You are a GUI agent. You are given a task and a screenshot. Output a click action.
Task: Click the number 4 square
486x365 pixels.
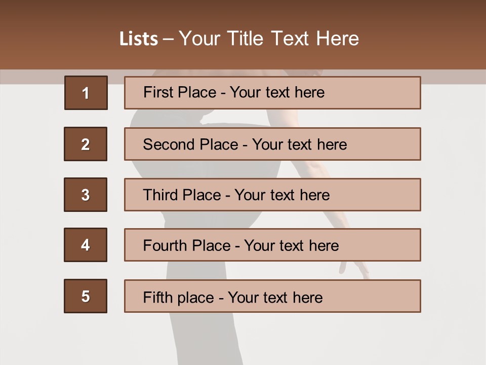[86, 245]
